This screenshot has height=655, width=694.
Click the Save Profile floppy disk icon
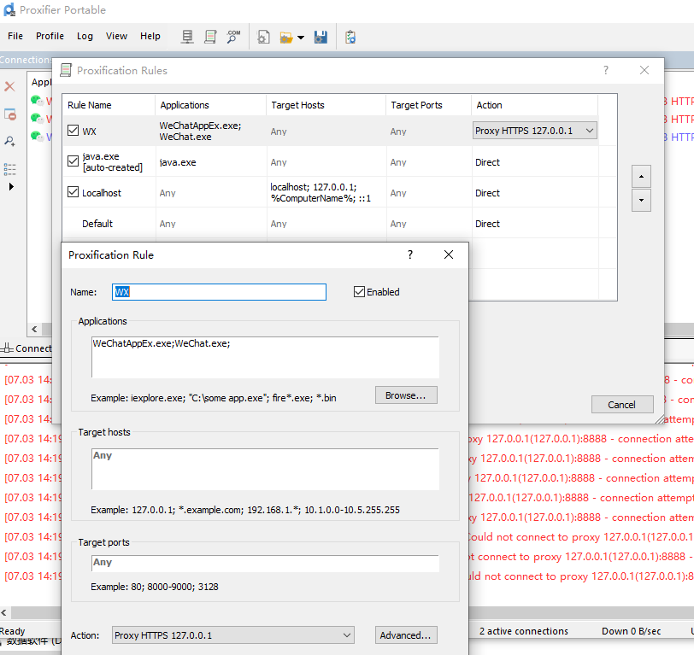321,37
